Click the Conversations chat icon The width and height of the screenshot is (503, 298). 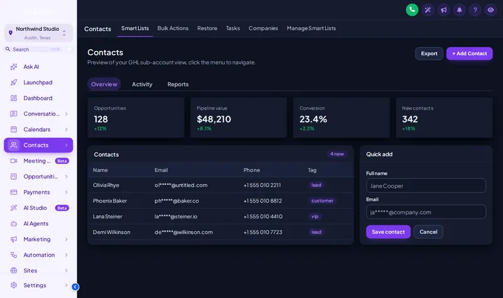[13, 114]
